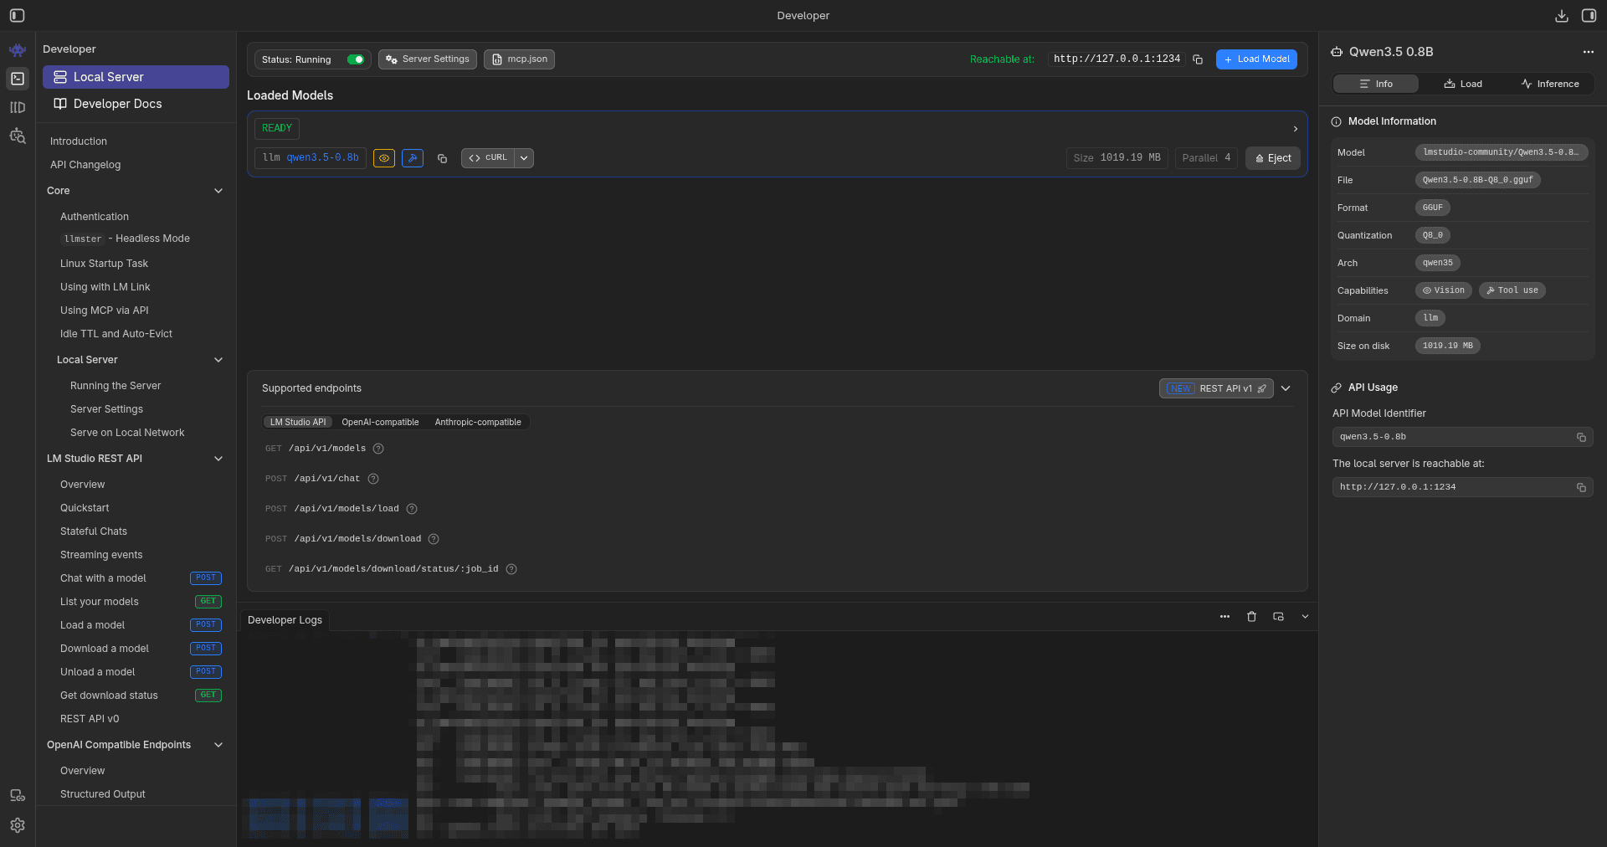Show info for POST /api/v1/chat endpoint

click(x=373, y=479)
